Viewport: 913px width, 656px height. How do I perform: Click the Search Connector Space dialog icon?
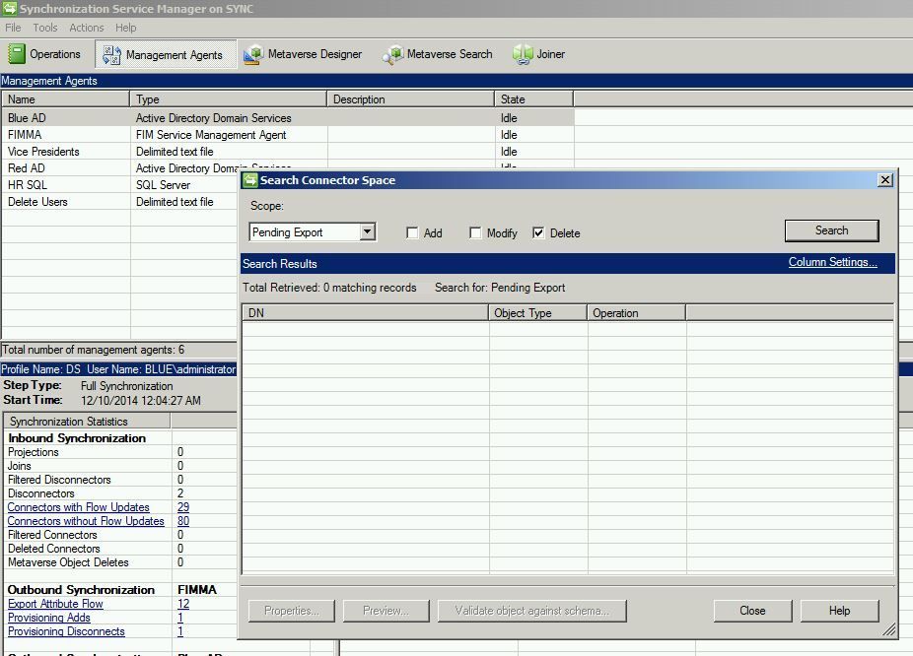250,180
